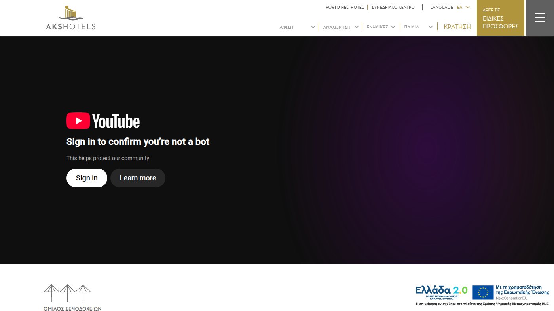This screenshot has width=554, height=311.
Task: Click the AKS Hotels logo
Action: click(71, 18)
